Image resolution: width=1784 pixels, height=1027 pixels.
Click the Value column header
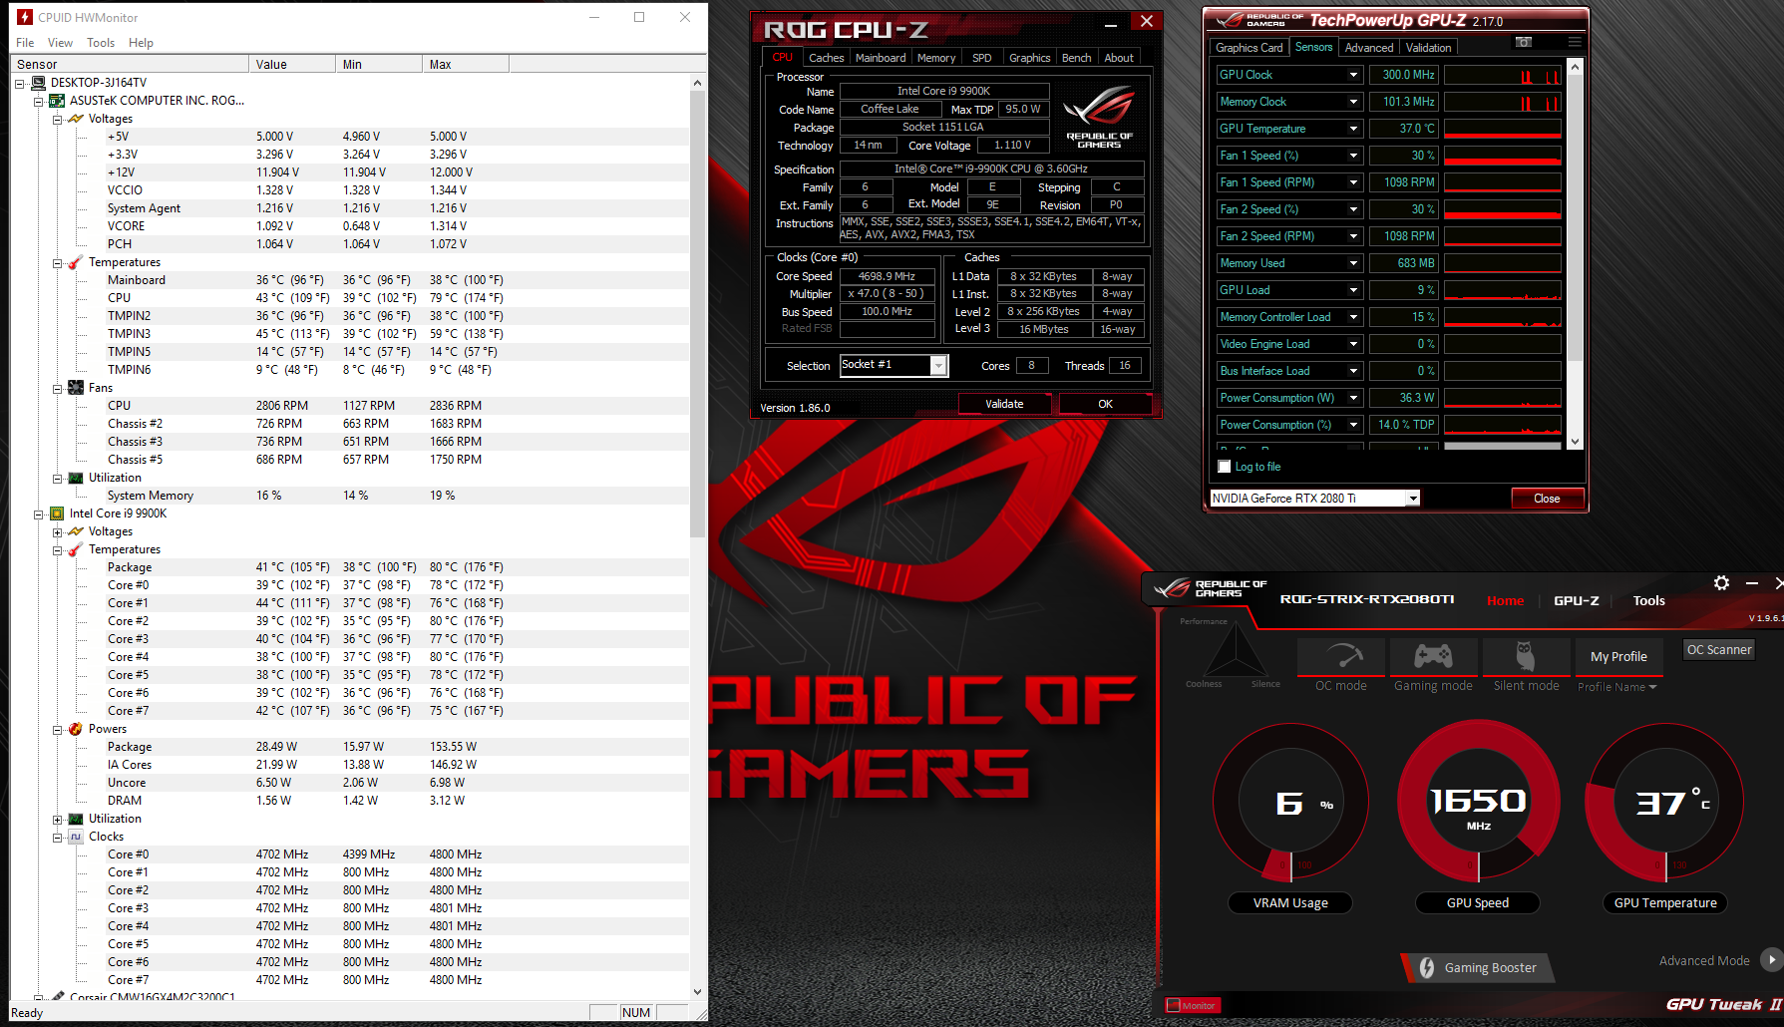[291, 65]
